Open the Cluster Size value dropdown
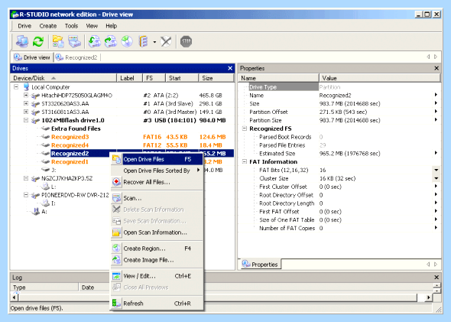This screenshot has height=322, width=451. coord(436,178)
